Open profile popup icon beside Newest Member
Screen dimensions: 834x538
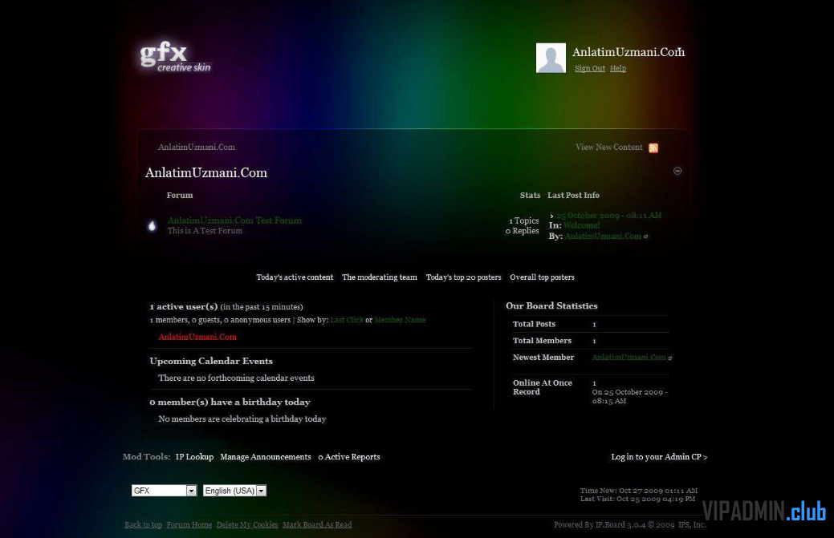pyautogui.click(x=670, y=358)
